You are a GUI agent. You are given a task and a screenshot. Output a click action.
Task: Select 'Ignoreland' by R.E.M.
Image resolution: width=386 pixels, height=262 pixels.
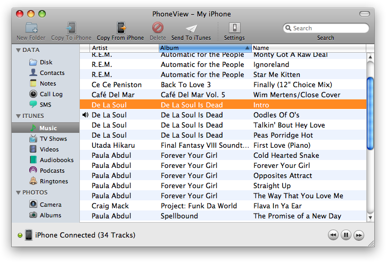[223, 64]
